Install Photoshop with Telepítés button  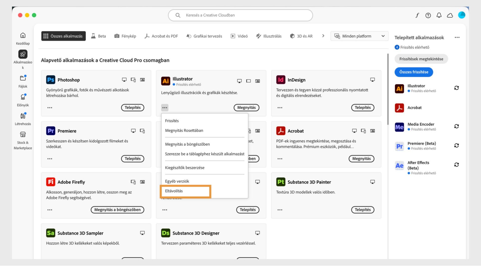[133, 108]
